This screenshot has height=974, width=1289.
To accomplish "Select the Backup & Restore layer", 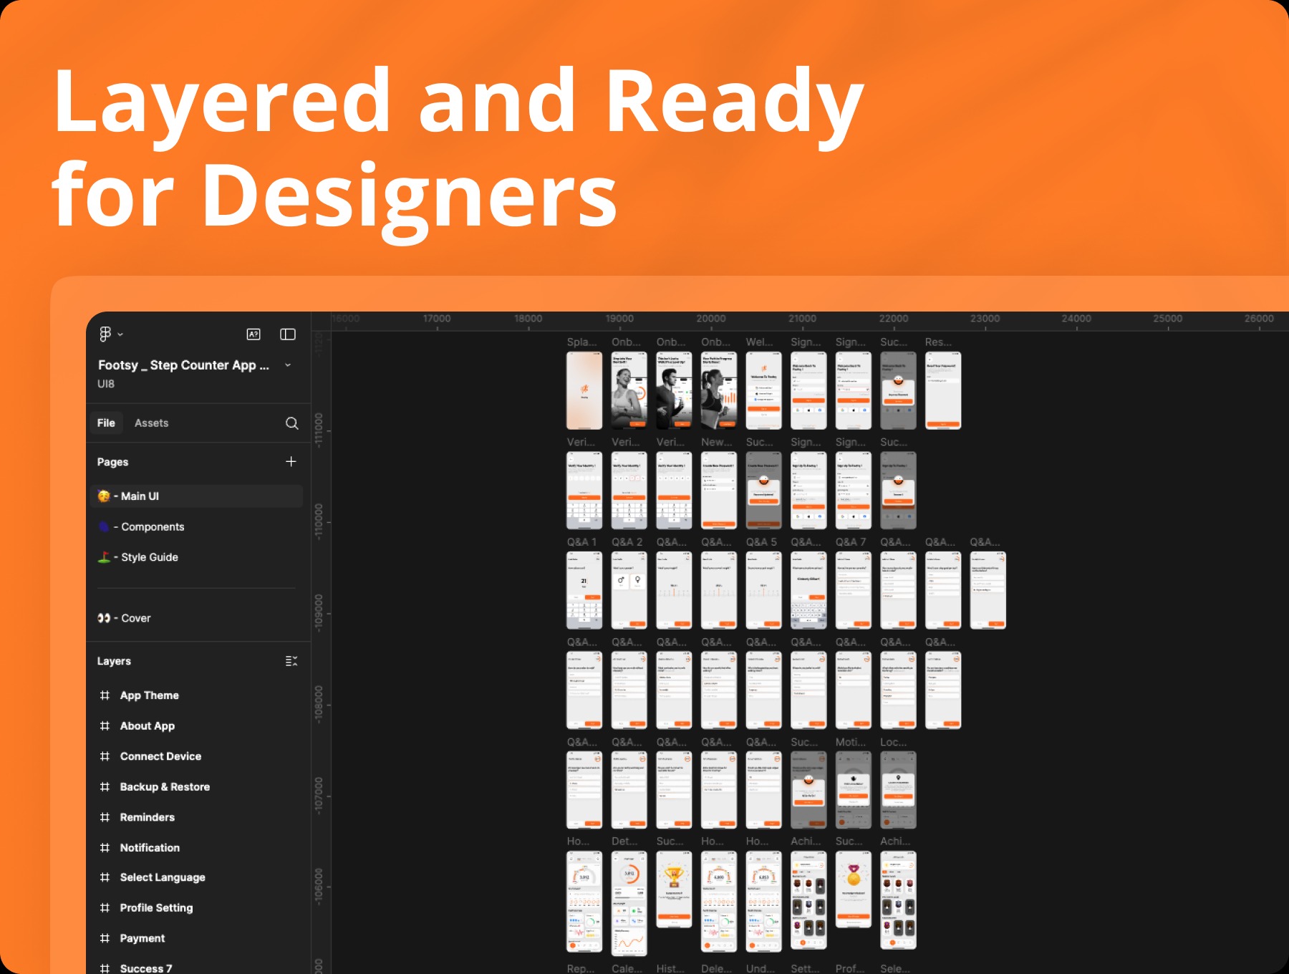I will click(x=164, y=786).
